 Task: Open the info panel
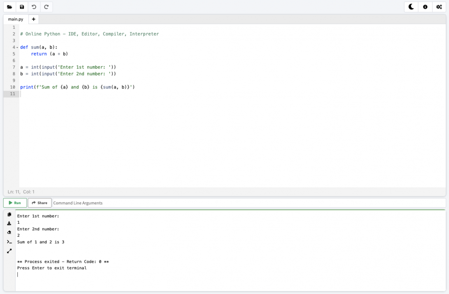[x=425, y=7]
